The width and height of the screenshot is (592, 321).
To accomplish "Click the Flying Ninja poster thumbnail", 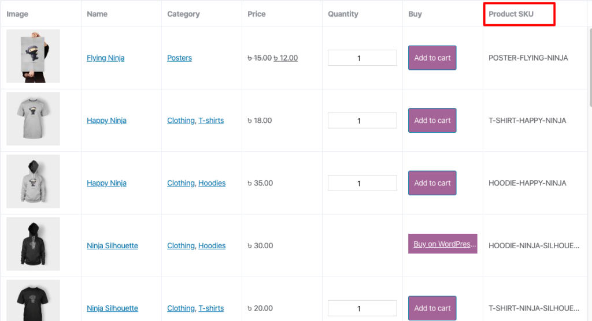I will (33, 57).
